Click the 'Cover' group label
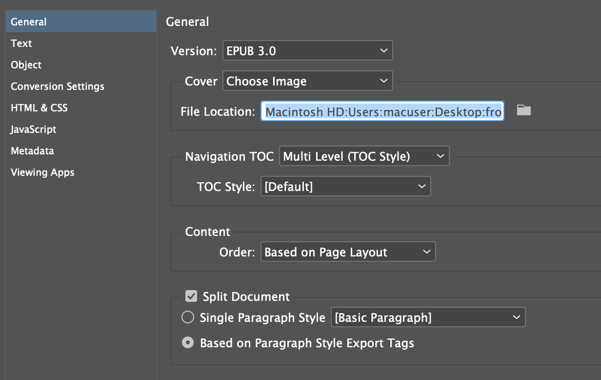The image size is (601, 380). click(x=201, y=81)
